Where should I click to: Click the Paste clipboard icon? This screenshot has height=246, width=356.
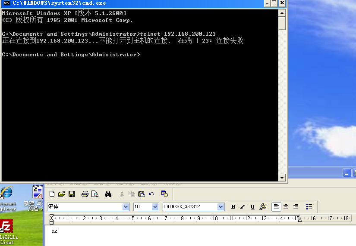[x=142, y=194]
